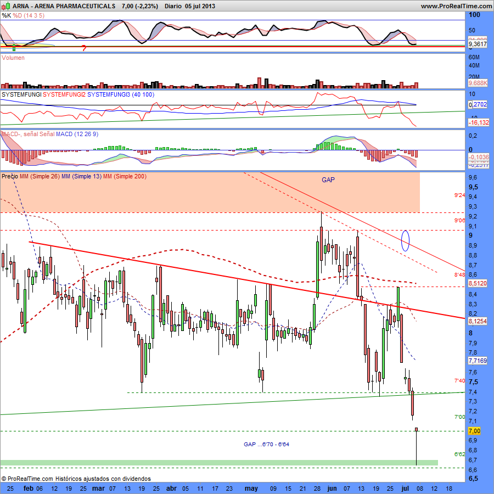Click the mar month on time axis
494x494 pixels.
(x=98, y=489)
